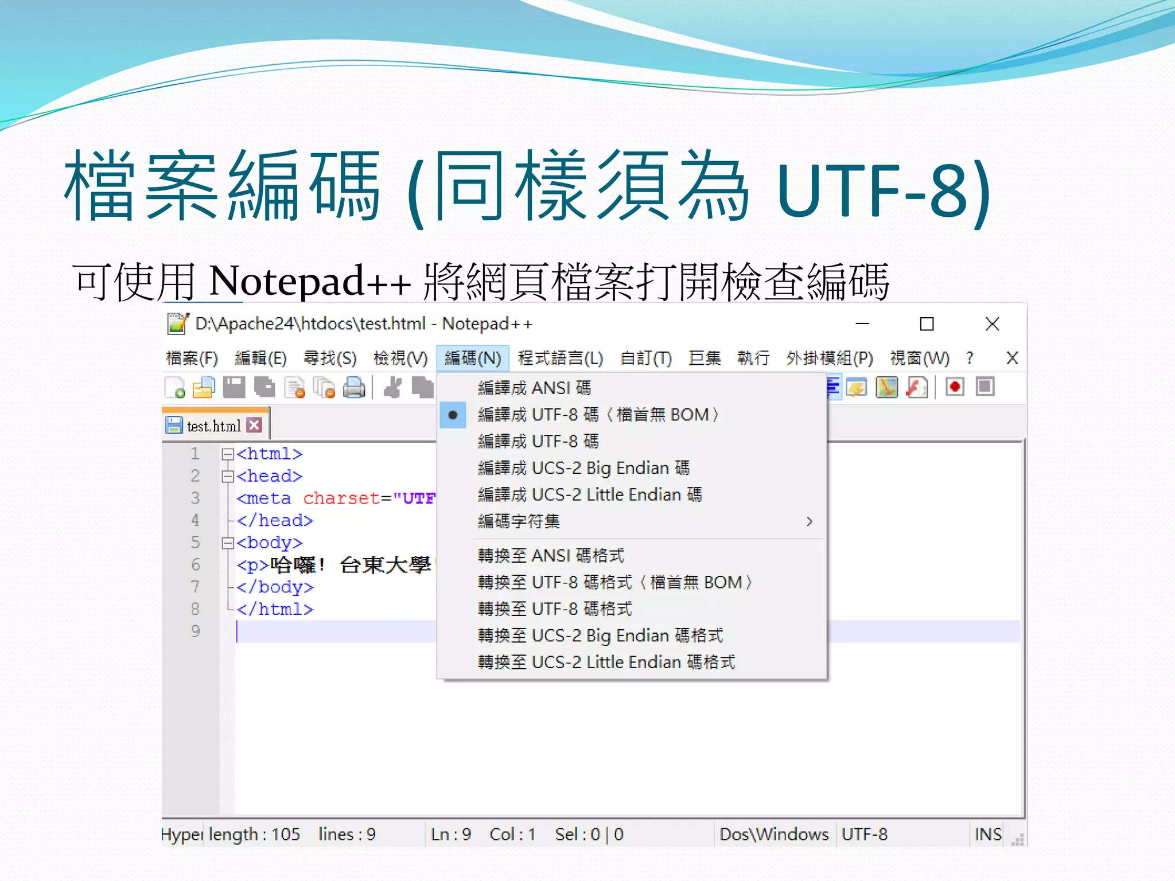Image resolution: width=1175 pixels, height=881 pixels.
Task: Collapse the <head> fold marker on line 2
Action: pos(228,477)
